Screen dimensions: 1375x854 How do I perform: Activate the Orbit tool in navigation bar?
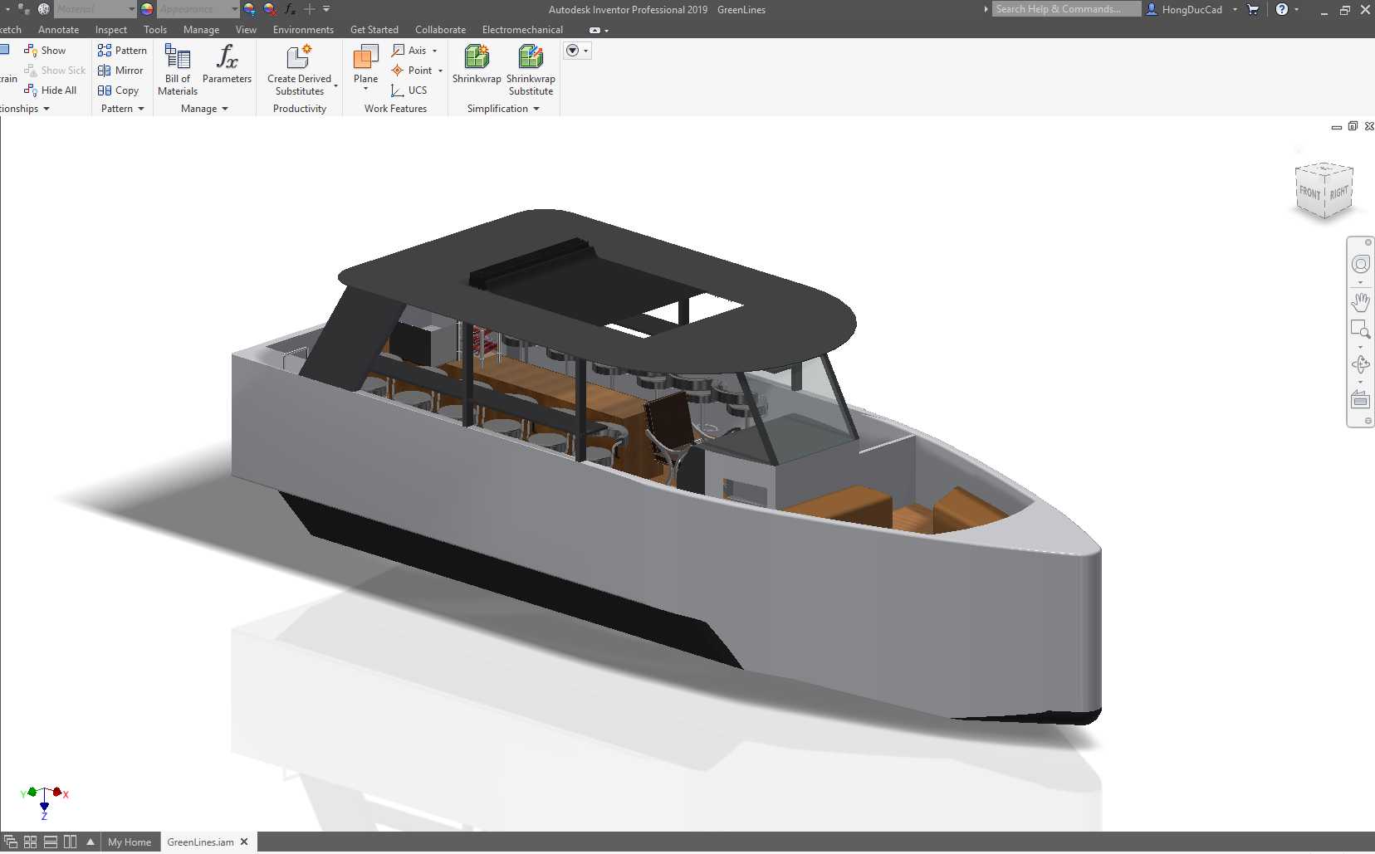1360,364
